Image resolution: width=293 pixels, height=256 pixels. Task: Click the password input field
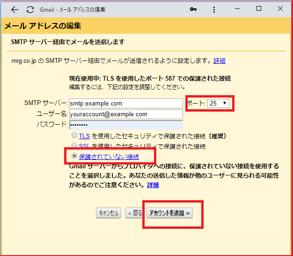(x=125, y=125)
